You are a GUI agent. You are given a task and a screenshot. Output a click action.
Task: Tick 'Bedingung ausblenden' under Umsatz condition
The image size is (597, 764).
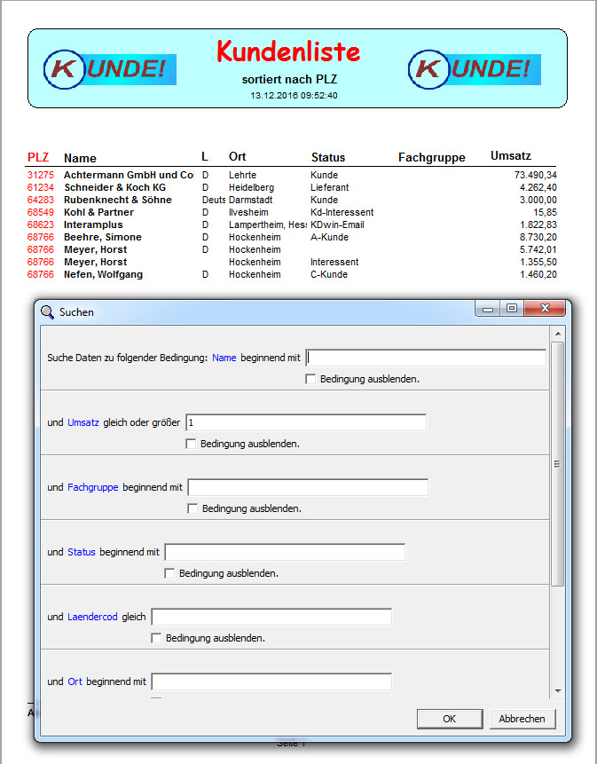tap(191, 444)
